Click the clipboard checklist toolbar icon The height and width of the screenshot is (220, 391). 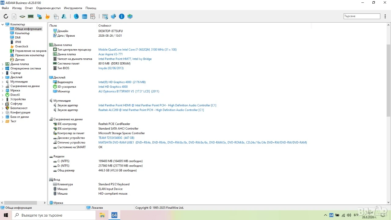tap(56, 16)
